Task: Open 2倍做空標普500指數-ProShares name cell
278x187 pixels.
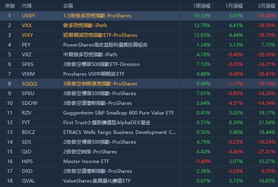Action: click(x=100, y=142)
